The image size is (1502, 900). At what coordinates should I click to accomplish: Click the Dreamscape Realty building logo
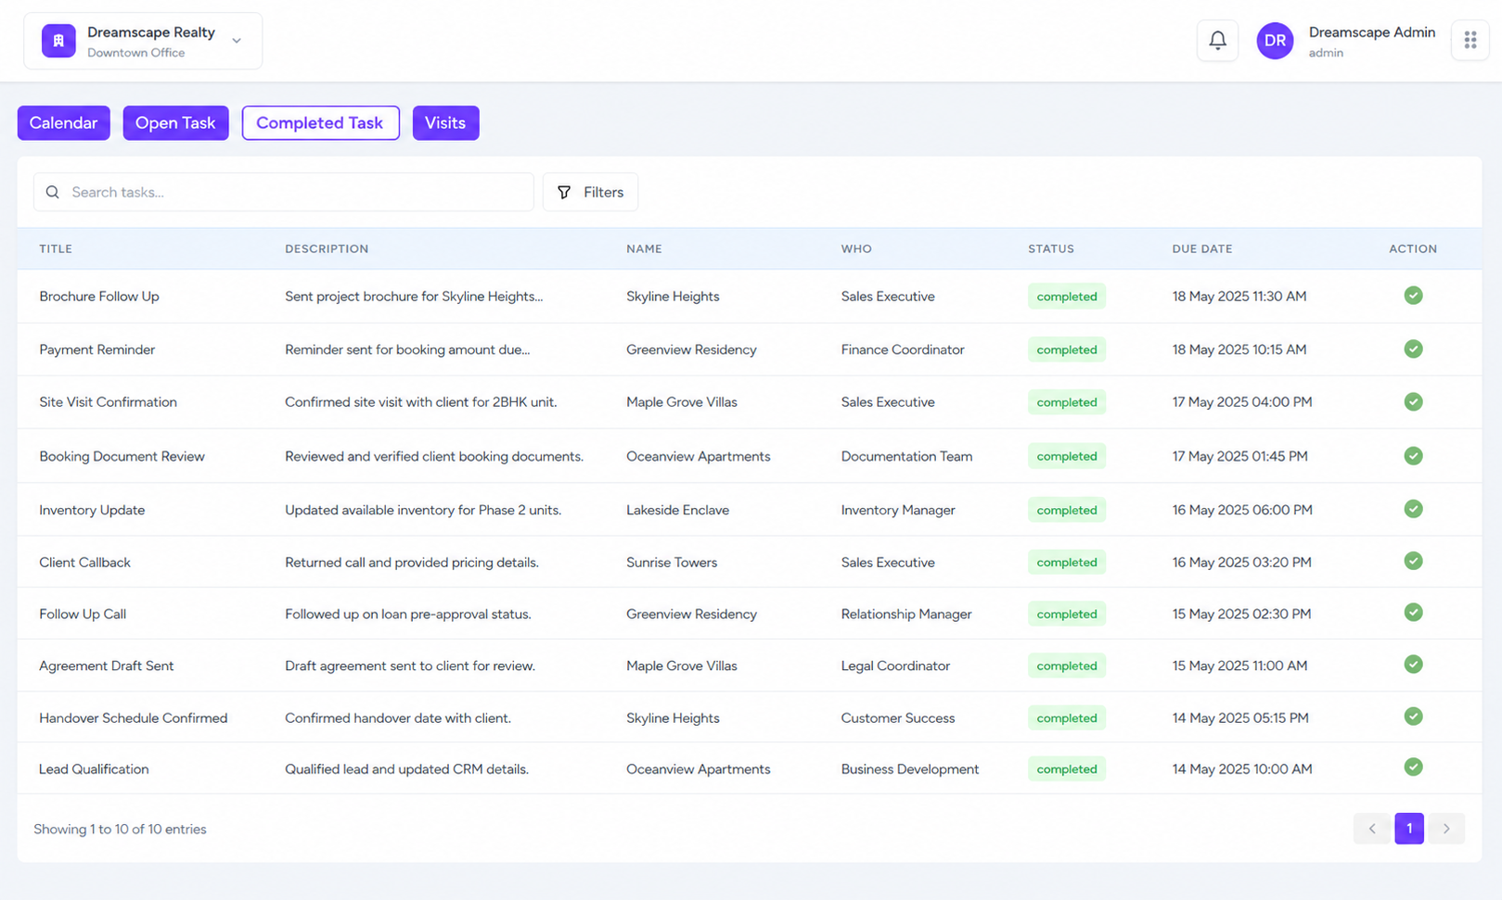[58, 41]
